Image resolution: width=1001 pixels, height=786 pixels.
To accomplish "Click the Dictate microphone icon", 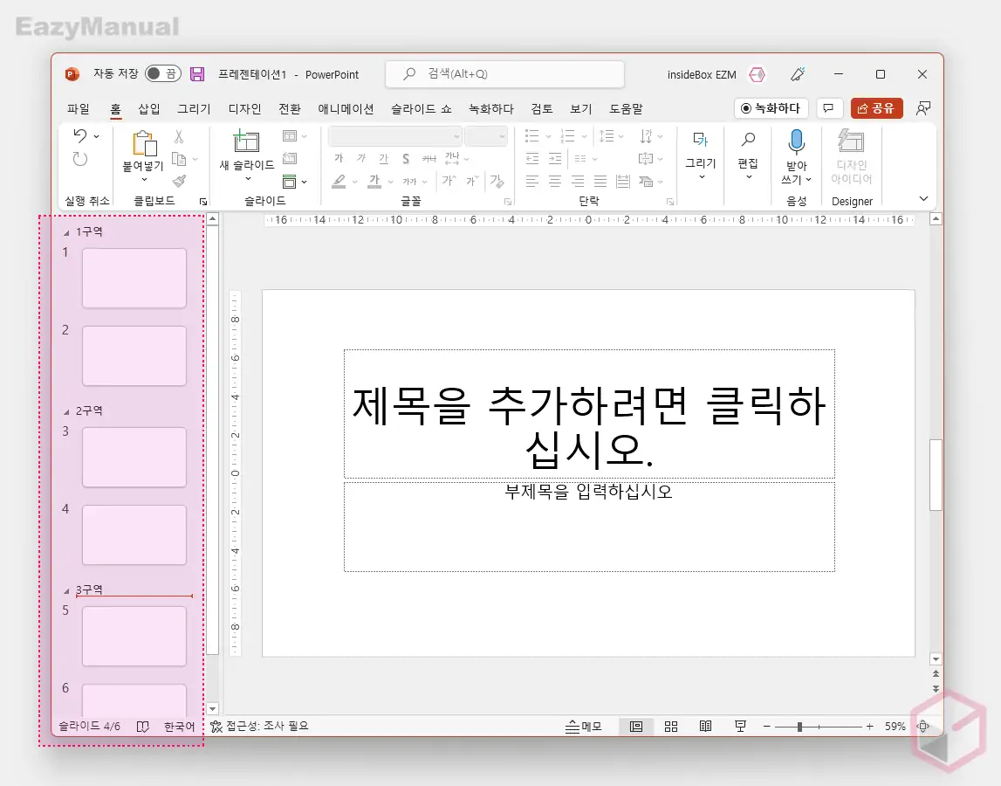I will coord(796,141).
